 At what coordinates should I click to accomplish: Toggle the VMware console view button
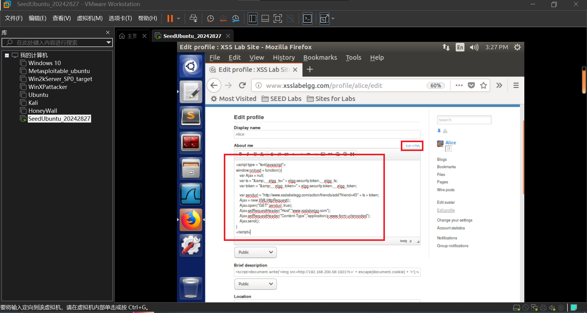(307, 19)
